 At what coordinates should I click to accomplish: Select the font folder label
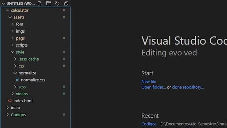[x=20, y=24]
